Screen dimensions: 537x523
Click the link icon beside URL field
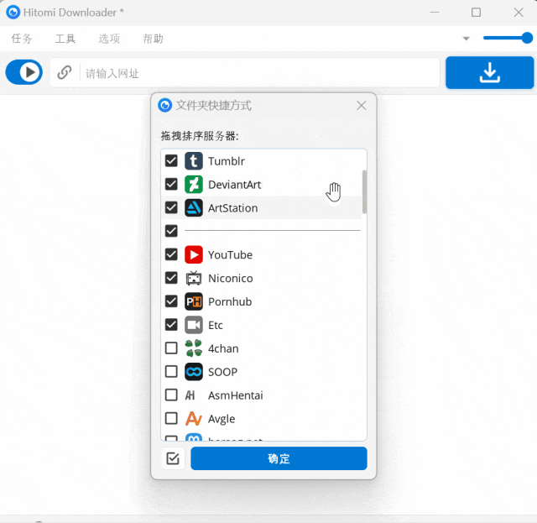pos(65,73)
